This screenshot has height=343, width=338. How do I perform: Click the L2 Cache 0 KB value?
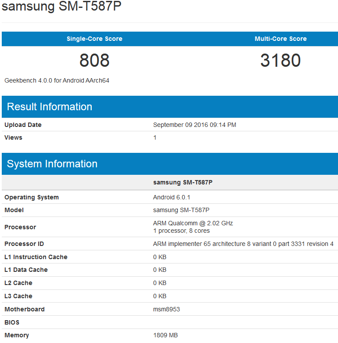(x=160, y=283)
